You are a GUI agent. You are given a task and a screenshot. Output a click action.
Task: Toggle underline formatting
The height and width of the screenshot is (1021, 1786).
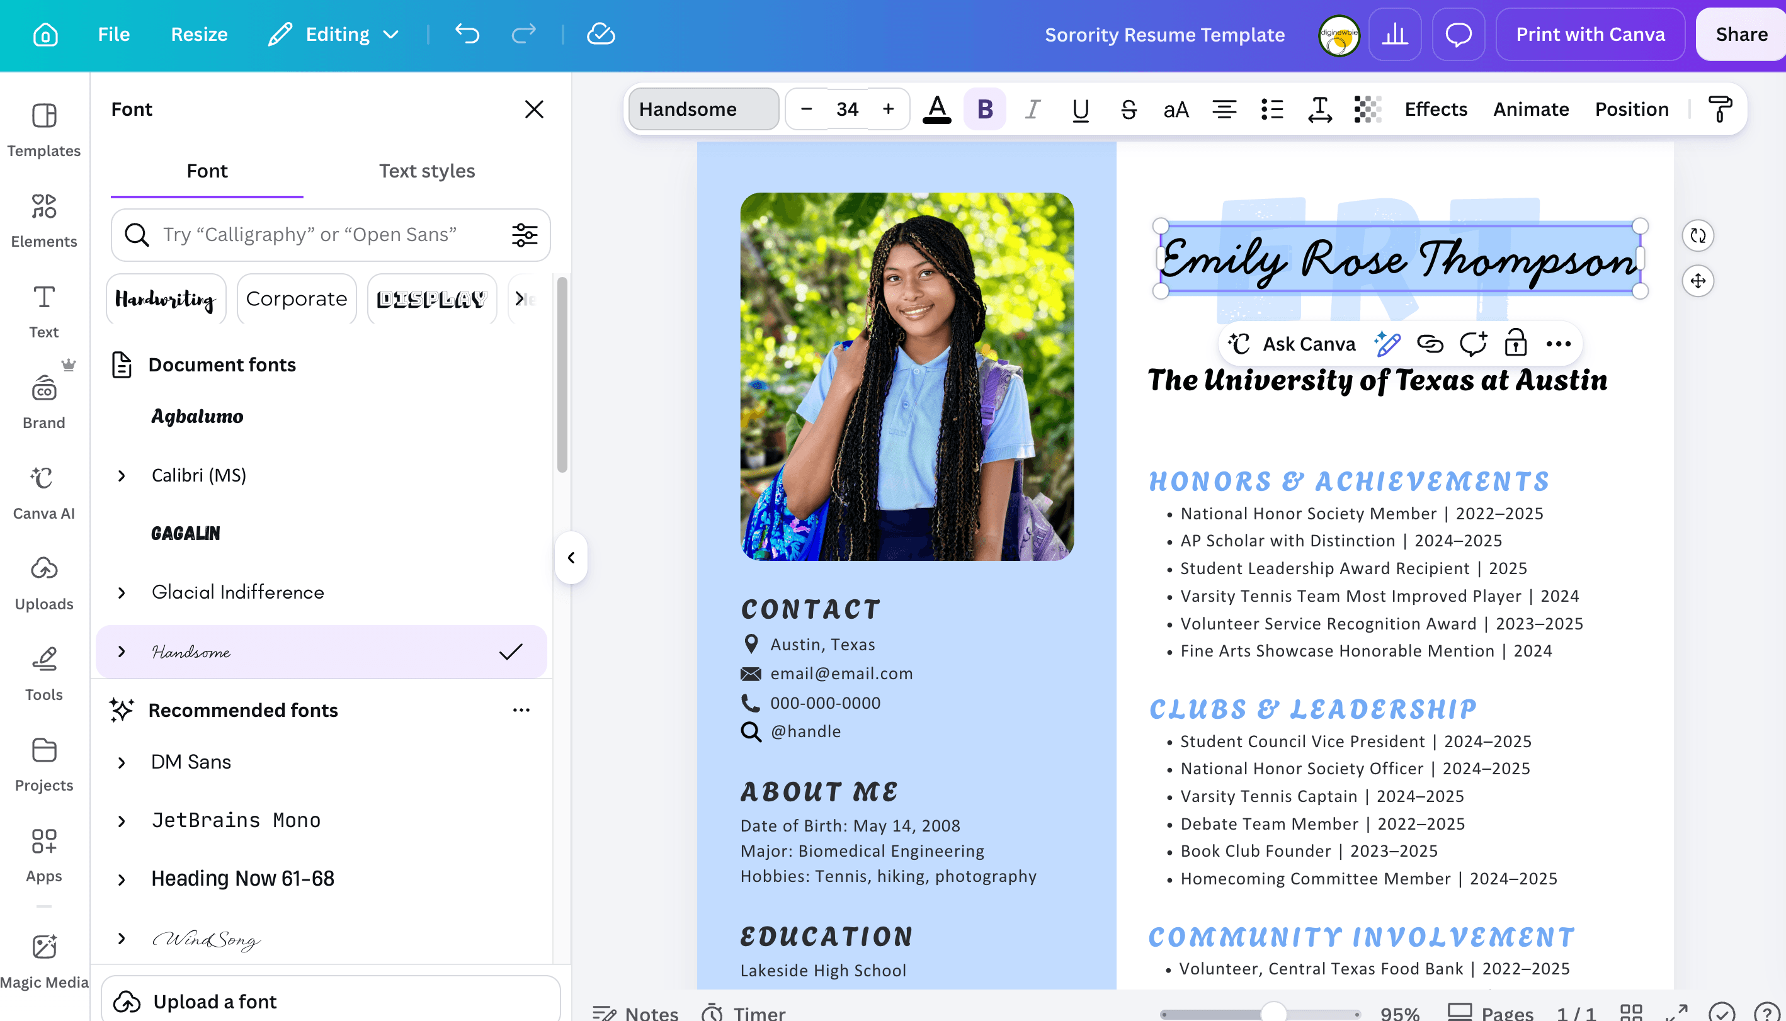tap(1080, 110)
